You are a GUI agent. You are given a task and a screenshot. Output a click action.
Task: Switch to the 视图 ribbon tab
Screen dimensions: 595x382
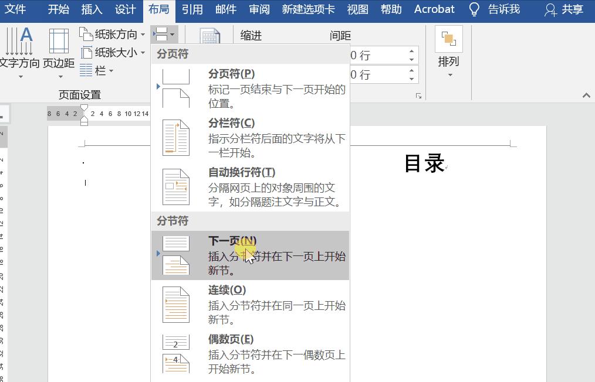pos(357,9)
